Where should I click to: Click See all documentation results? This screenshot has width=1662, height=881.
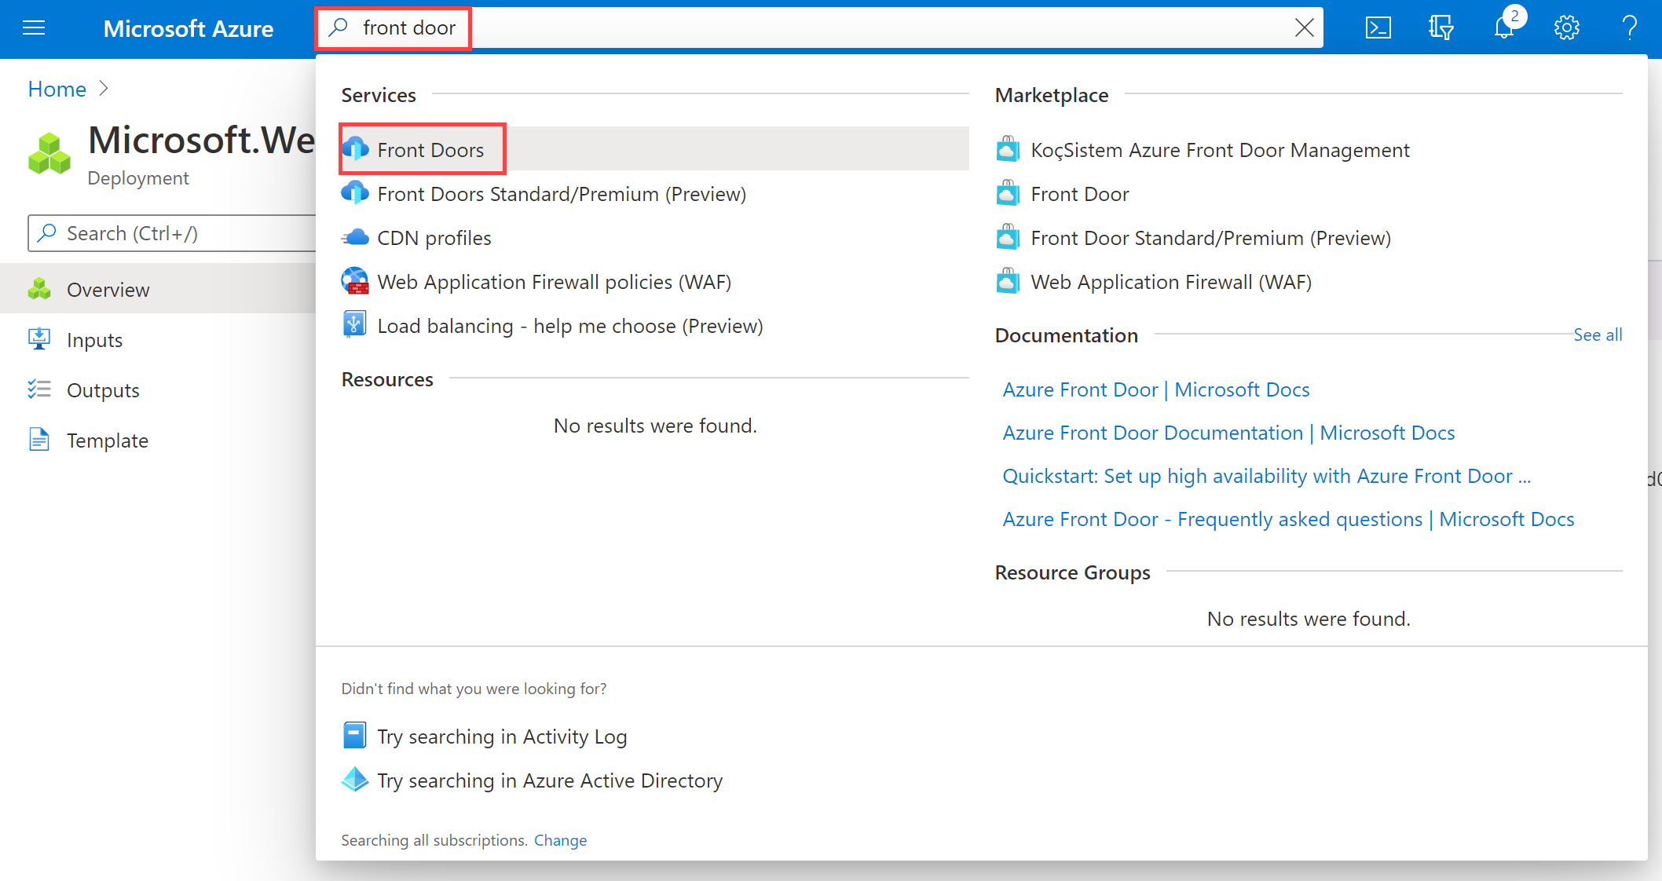tap(1598, 334)
